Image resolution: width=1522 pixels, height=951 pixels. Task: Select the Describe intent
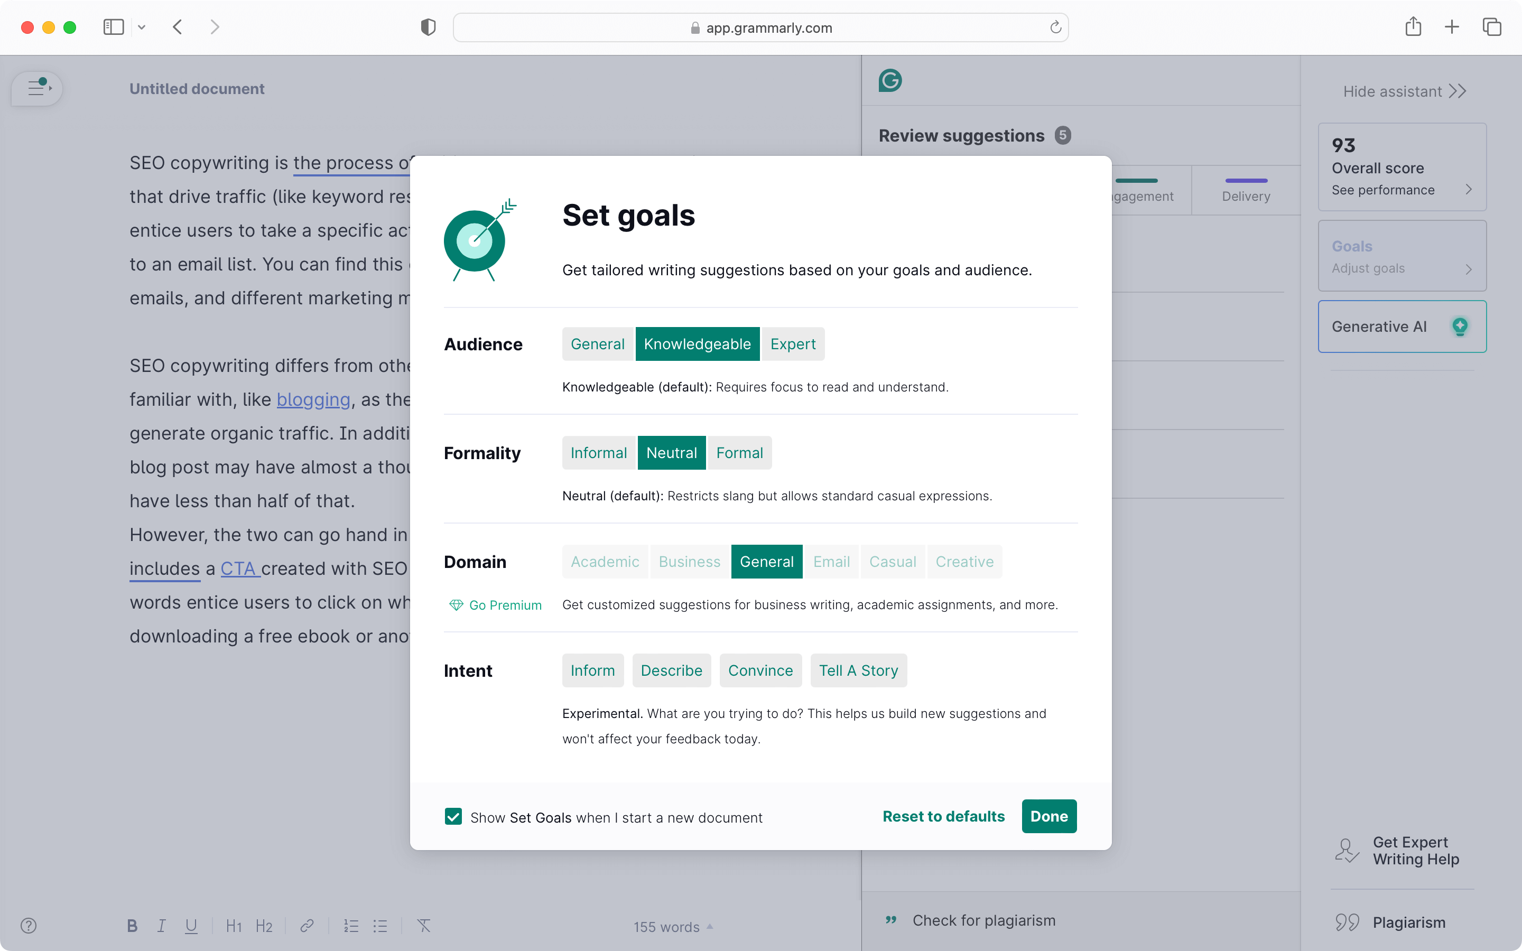point(671,670)
